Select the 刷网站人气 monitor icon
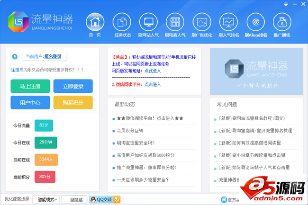308x205 pixels. tap(148, 22)
